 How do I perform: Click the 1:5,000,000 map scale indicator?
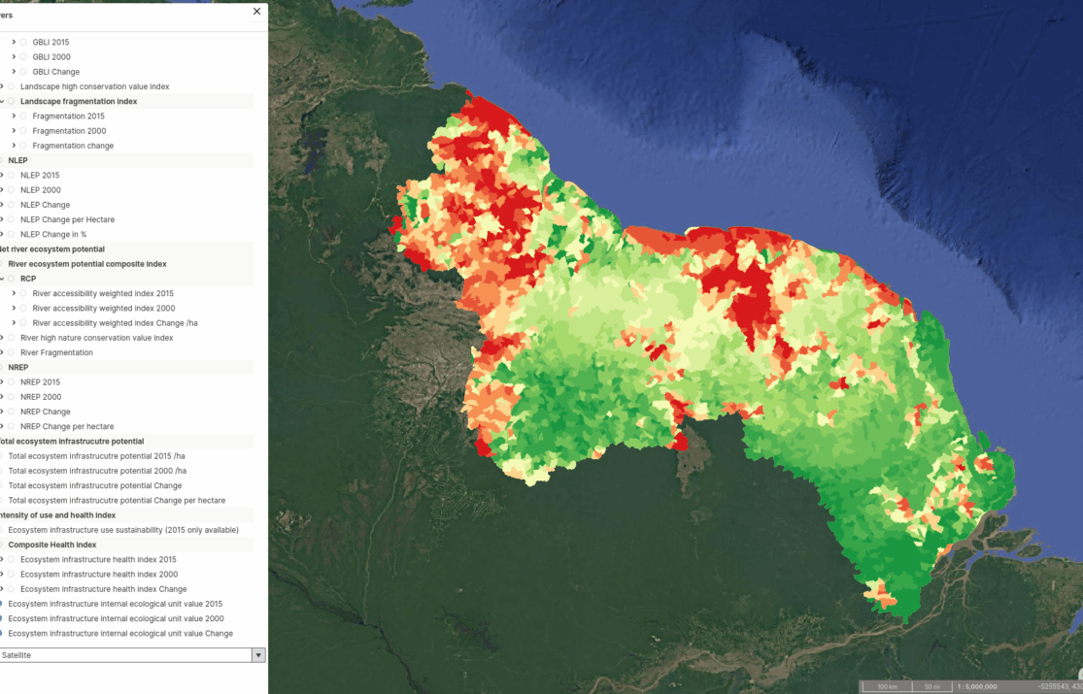coord(974,686)
